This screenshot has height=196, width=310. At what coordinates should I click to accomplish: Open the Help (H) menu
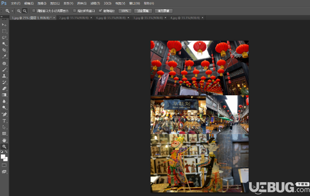[x=149, y=3]
